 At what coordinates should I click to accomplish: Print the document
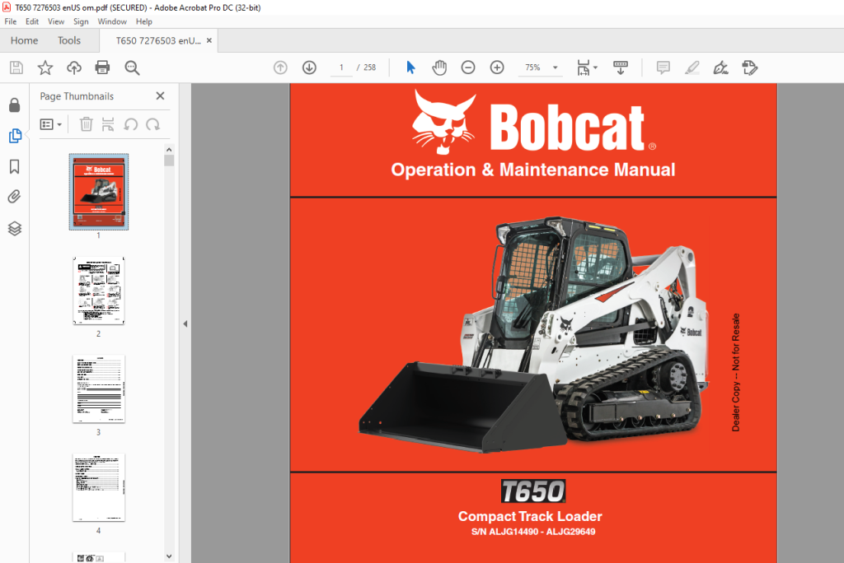point(102,67)
